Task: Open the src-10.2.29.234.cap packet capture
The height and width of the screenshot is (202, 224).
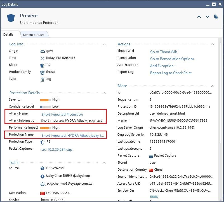Action: [57, 150]
